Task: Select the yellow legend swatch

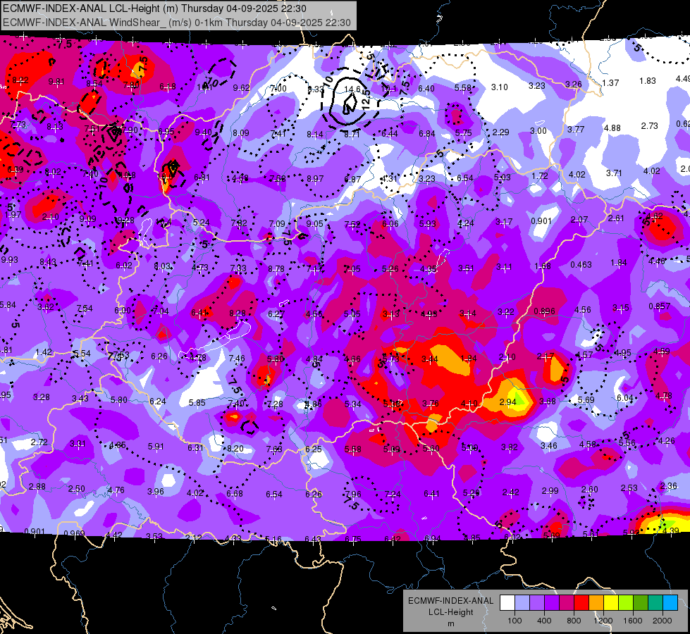Action: tap(611, 603)
